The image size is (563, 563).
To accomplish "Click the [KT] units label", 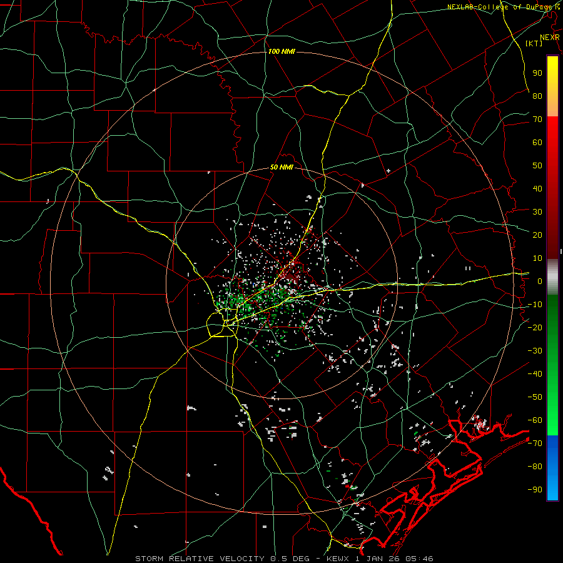I will point(534,43).
